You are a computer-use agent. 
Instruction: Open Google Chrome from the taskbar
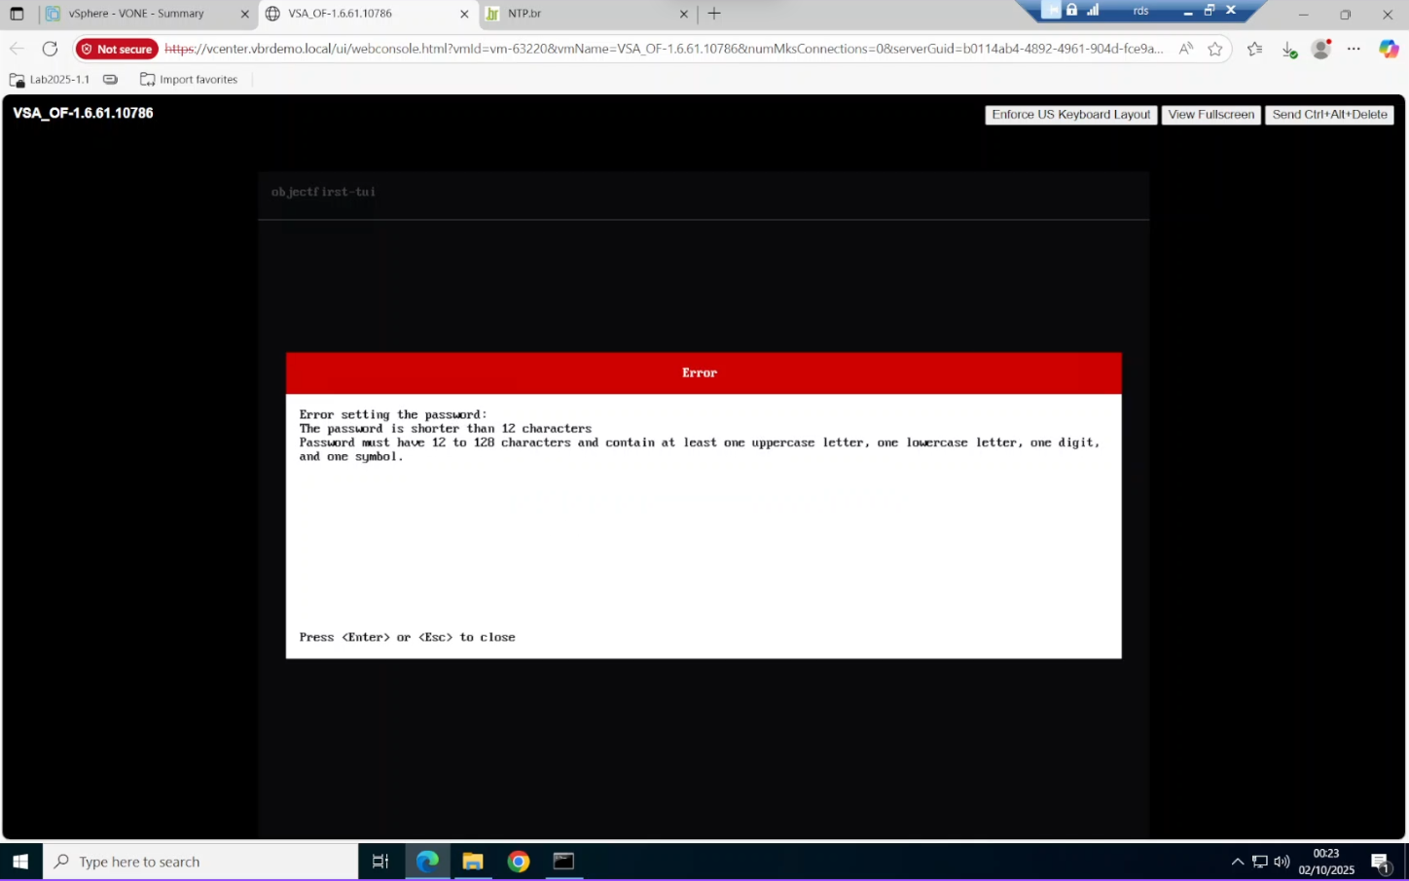click(519, 862)
